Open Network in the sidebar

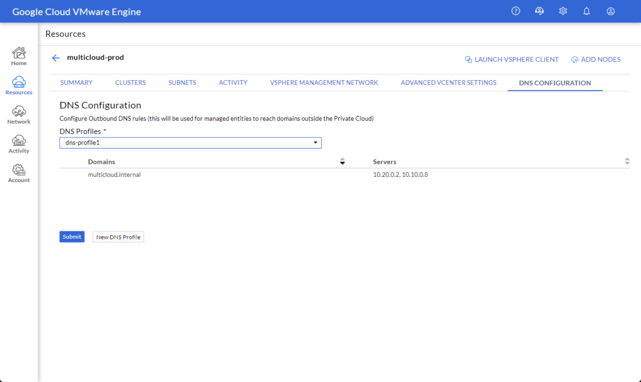[x=19, y=115]
